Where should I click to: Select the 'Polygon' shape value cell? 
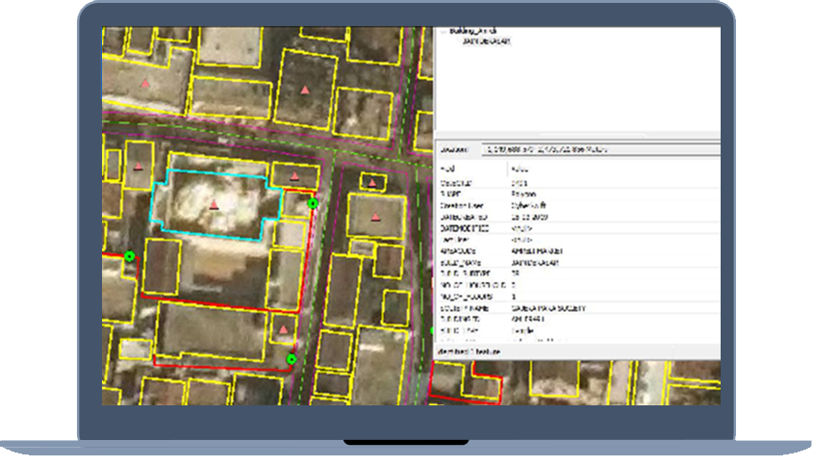[523, 194]
